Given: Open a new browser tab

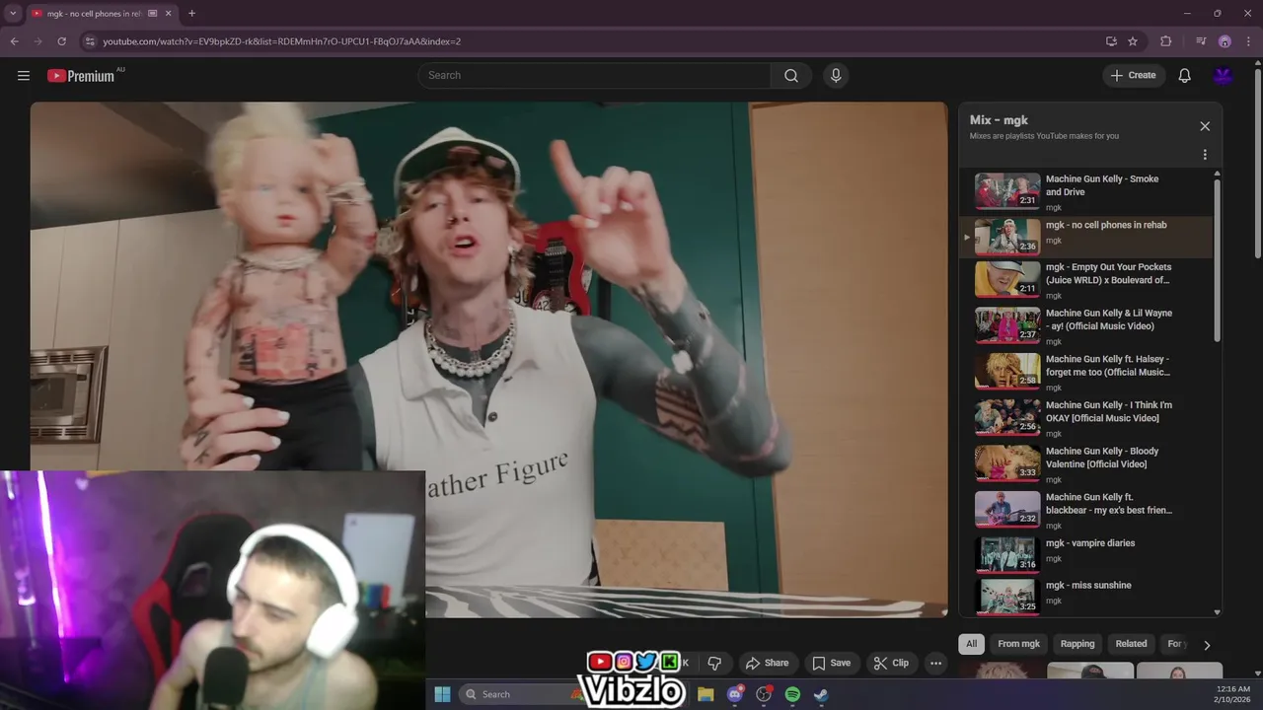Looking at the screenshot, I should tap(191, 14).
